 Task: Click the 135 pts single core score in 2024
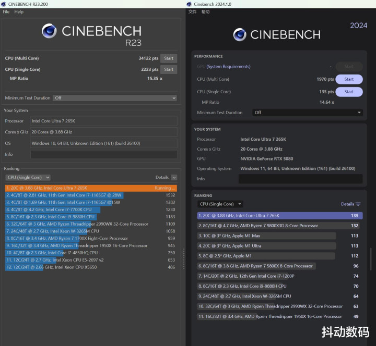coord(326,92)
